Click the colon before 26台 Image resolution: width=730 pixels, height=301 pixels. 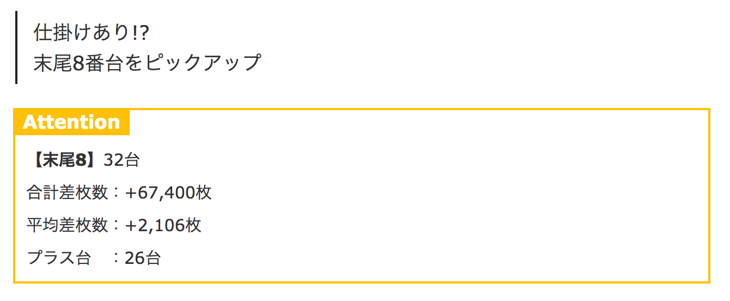tap(117, 258)
